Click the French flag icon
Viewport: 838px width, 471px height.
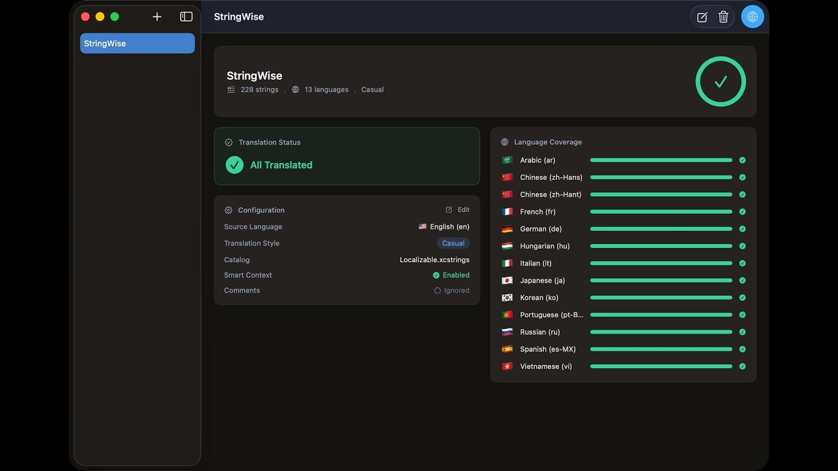[507, 212]
